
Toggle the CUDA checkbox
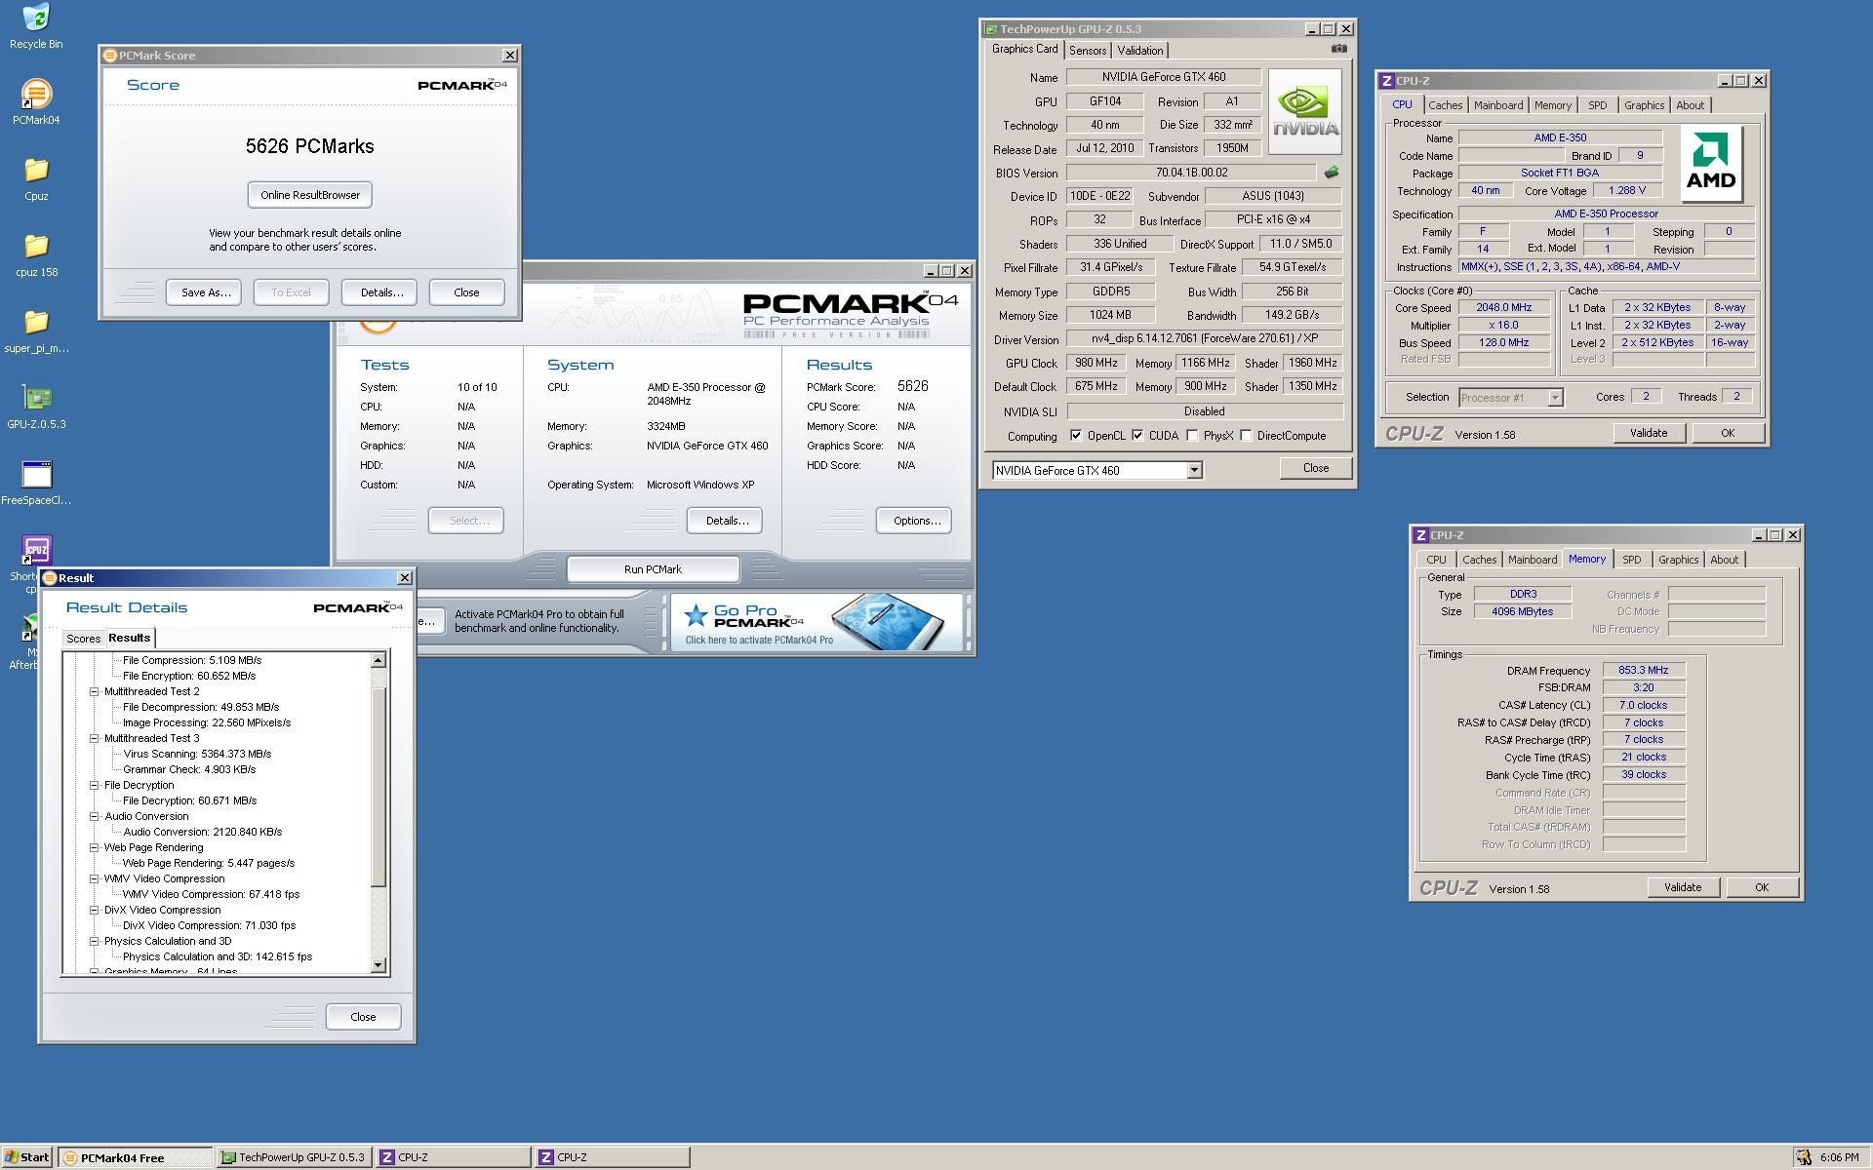pos(1137,436)
